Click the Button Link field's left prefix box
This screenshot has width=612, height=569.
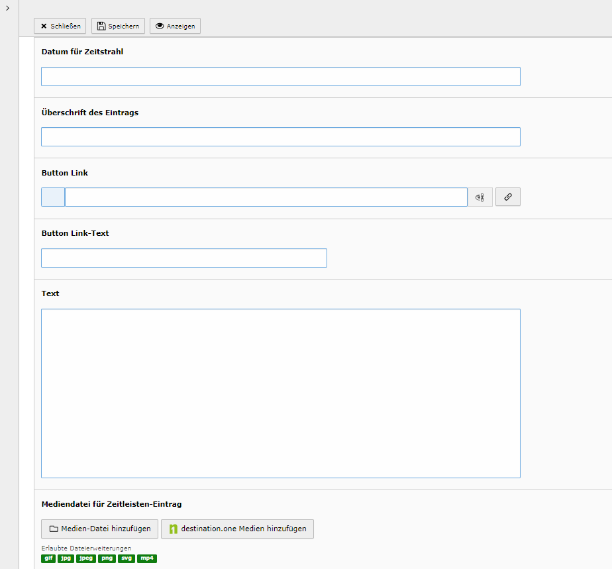53,197
